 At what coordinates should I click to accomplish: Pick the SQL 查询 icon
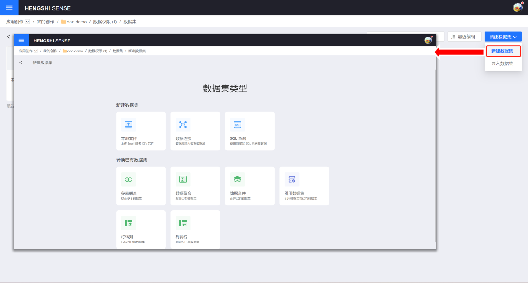click(x=237, y=125)
